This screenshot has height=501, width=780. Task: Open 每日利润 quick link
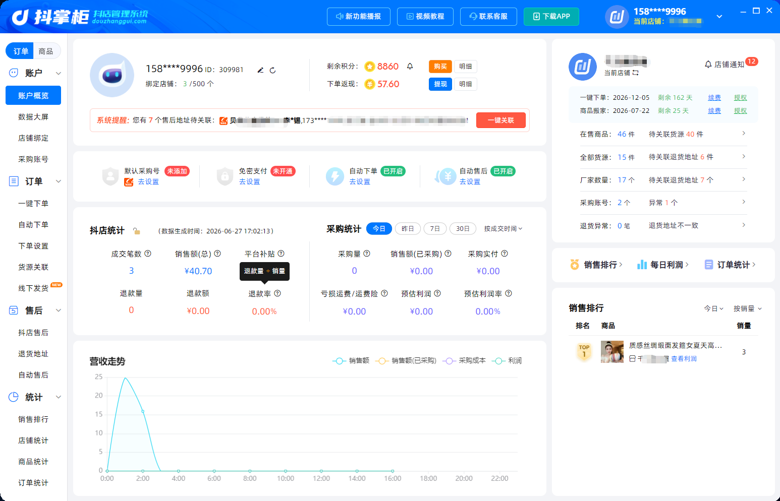click(x=663, y=265)
